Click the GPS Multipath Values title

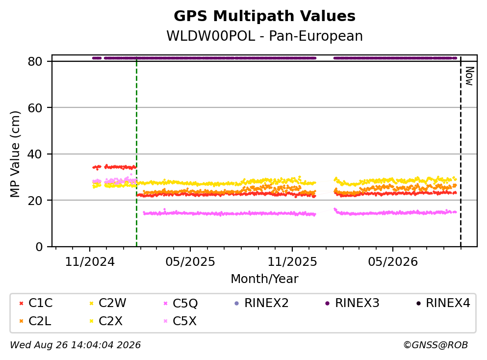pyautogui.click(x=264, y=16)
